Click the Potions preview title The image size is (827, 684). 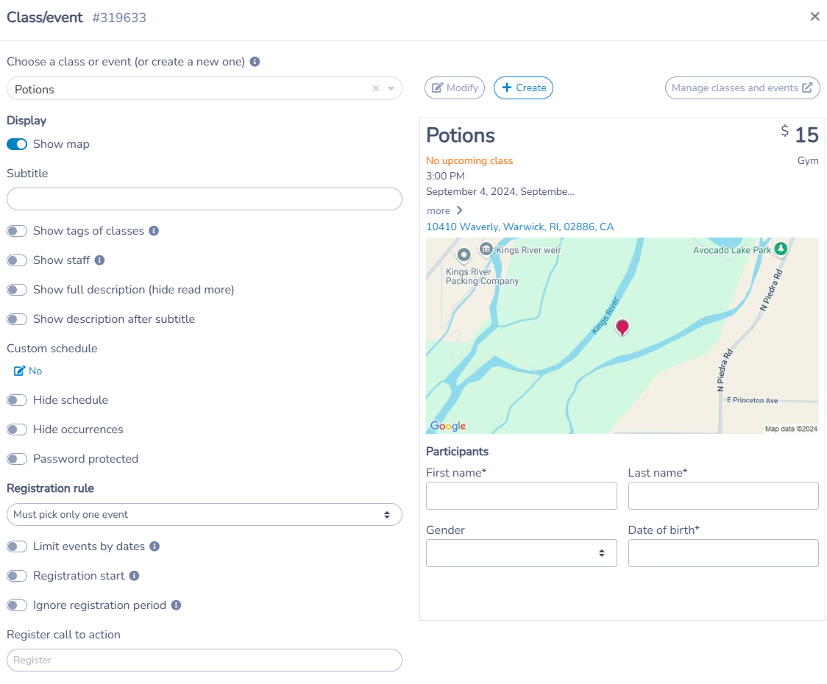(460, 135)
